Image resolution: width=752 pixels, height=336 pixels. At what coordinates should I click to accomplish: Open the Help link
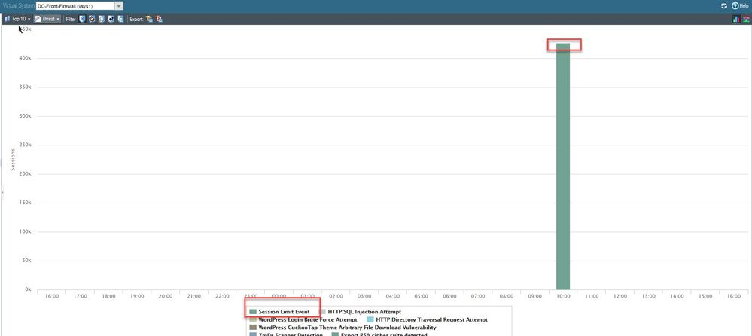point(740,6)
